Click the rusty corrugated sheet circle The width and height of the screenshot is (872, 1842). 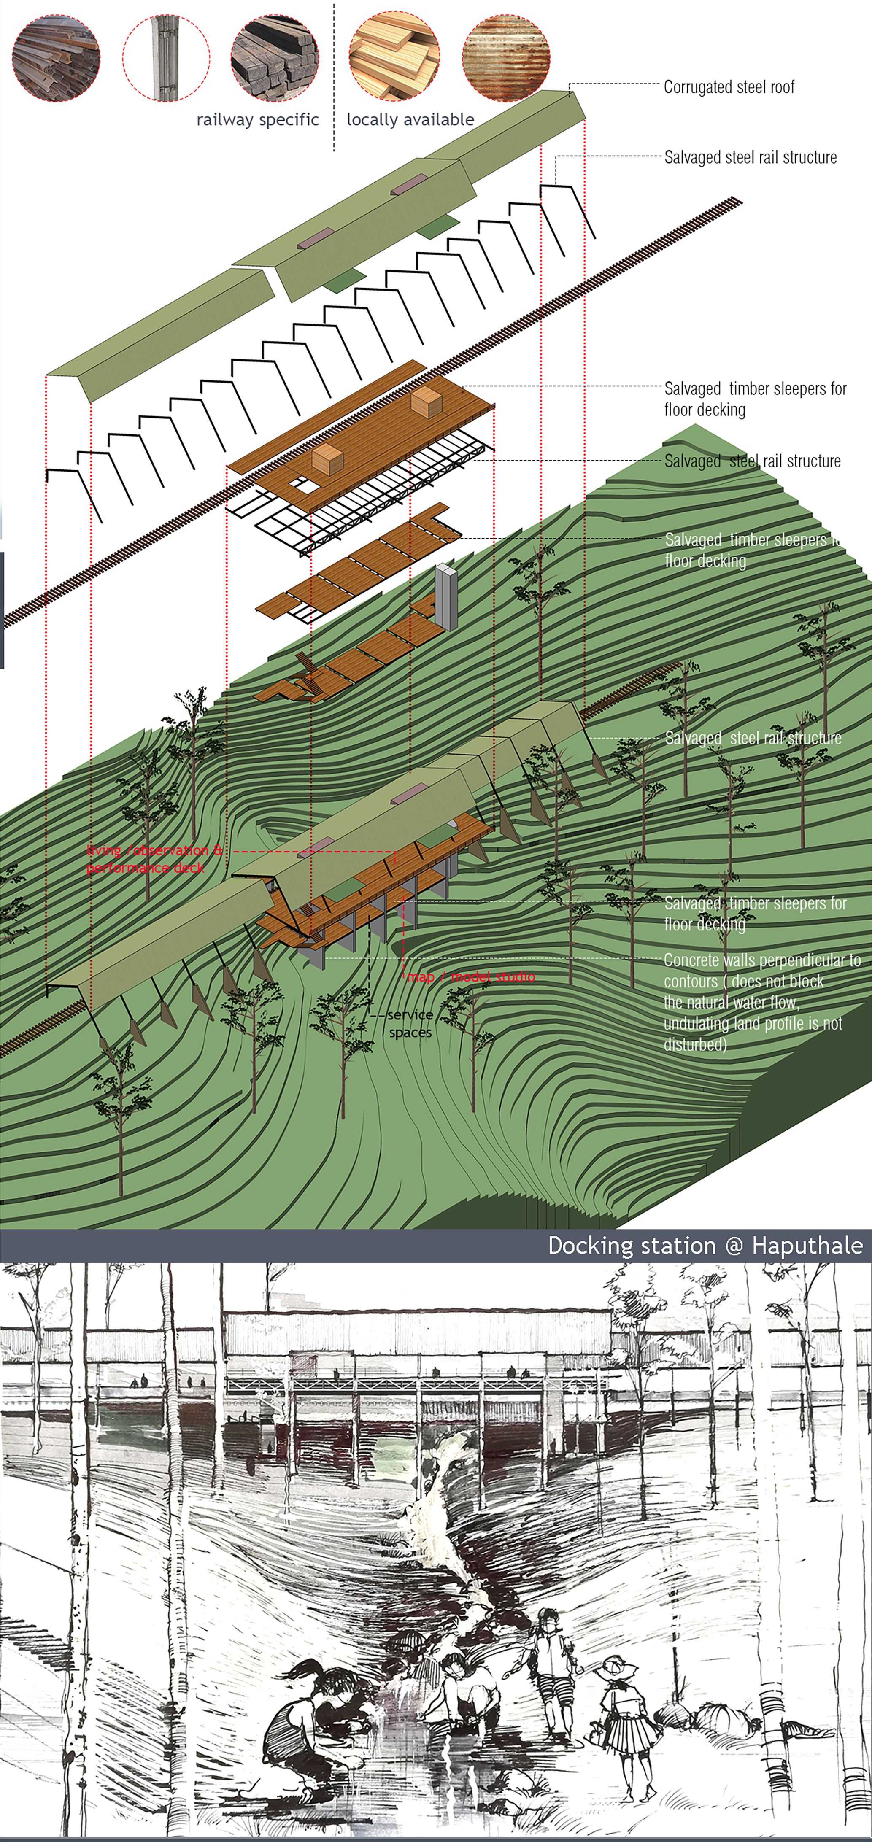(x=507, y=57)
